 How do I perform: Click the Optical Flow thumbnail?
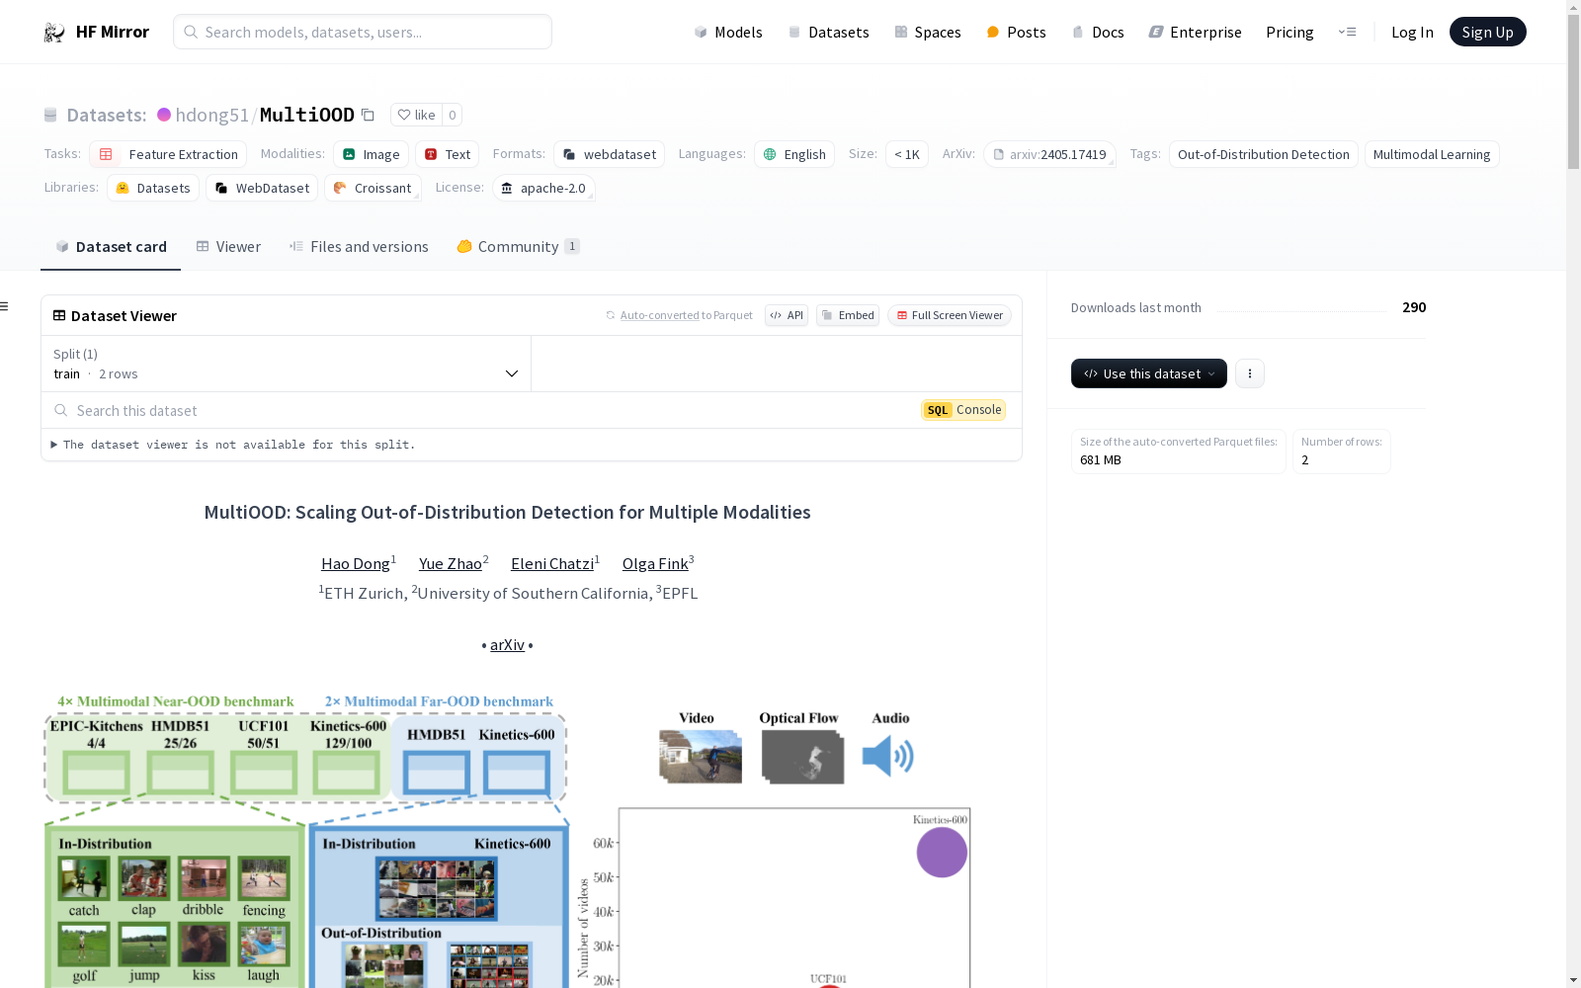coord(802,757)
